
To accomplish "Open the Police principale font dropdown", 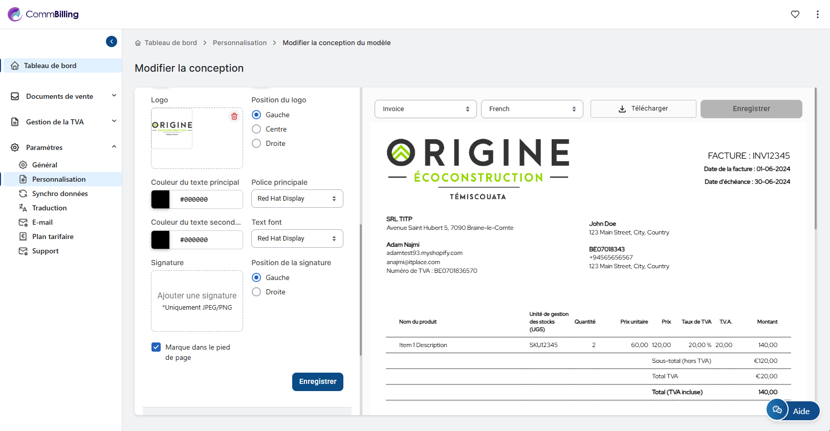I will click(x=297, y=199).
